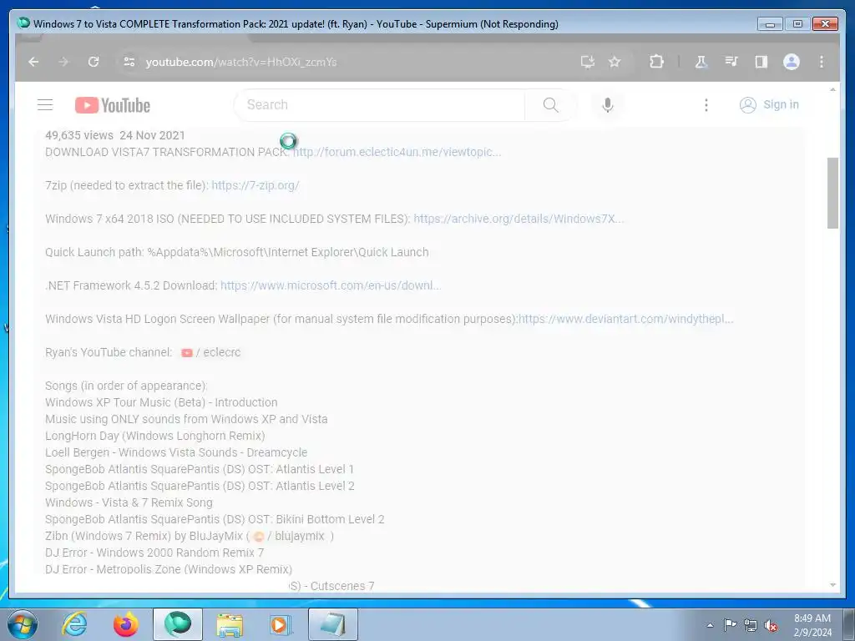
Task: Open Windows Media Player in taskbar
Action: tap(281, 624)
